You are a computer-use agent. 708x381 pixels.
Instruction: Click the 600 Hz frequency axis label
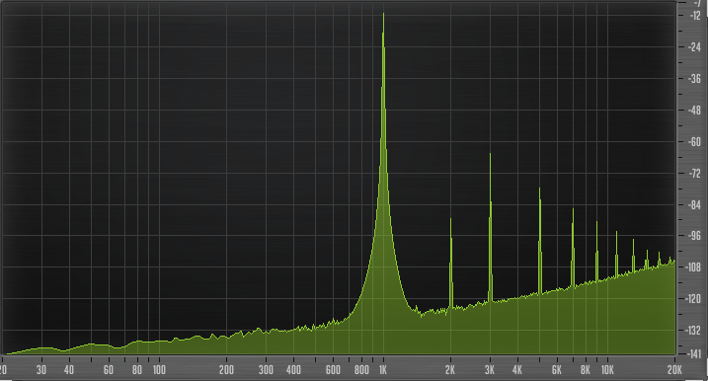[333, 370]
